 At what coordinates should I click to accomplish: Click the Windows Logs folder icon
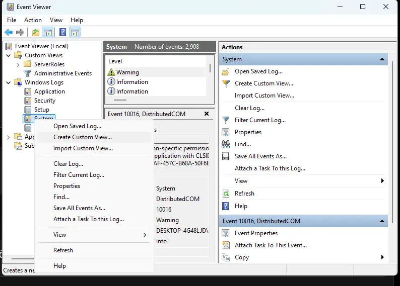pos(18,82)
